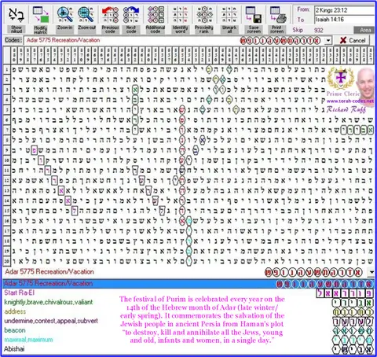This screenshot has height=357, width=377.
Task: Select the 'maximal,maximum' list entry
Action: (28, 340)
